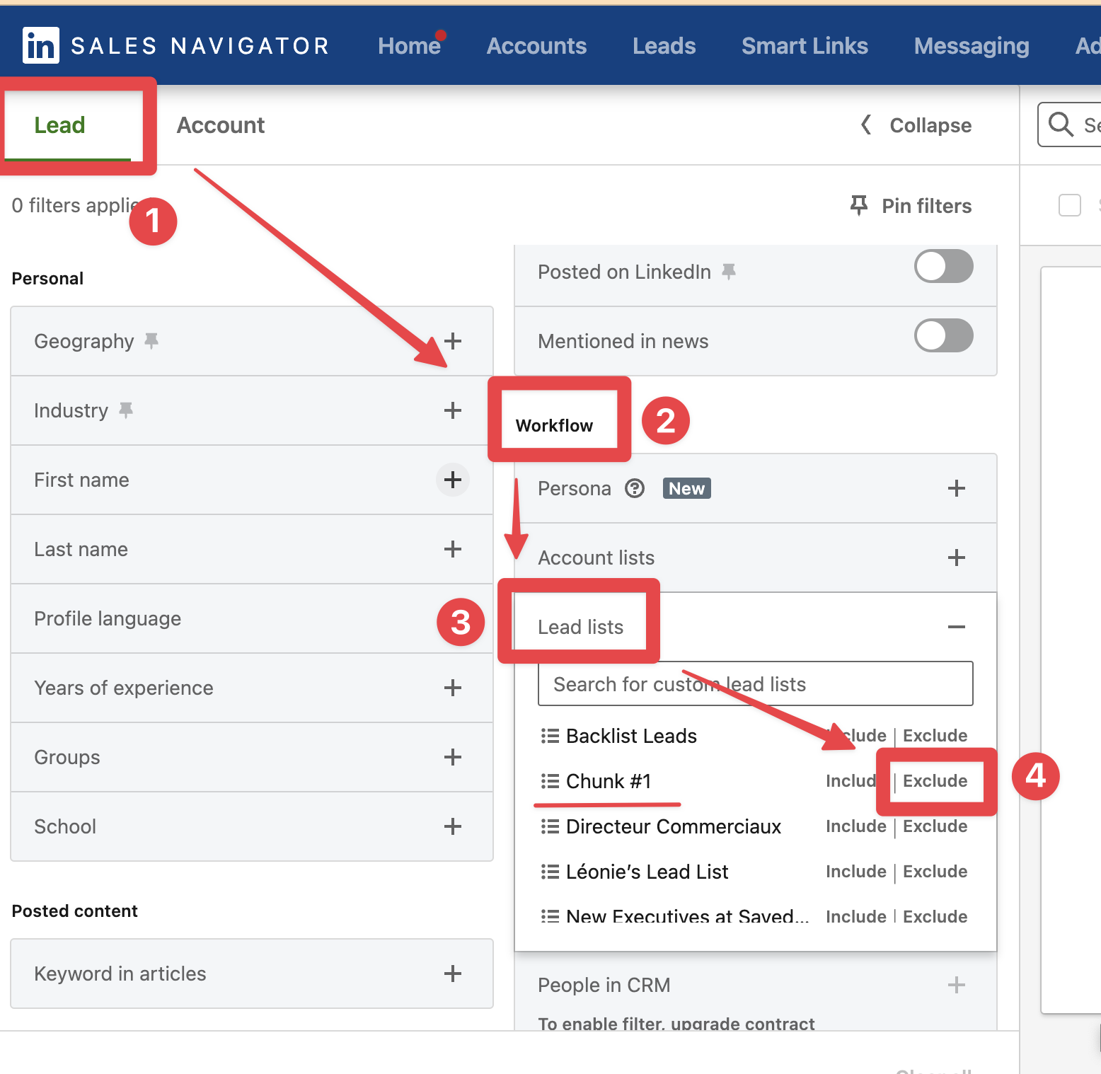This screenshot has width=1101, height=1074.
Task: Expand the Industry filter
Action: click(x=453, y=410)
